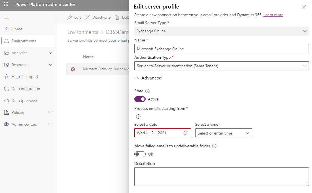Open Resources menu item
This screenshot has height=193, width=312.
point(28,65)
